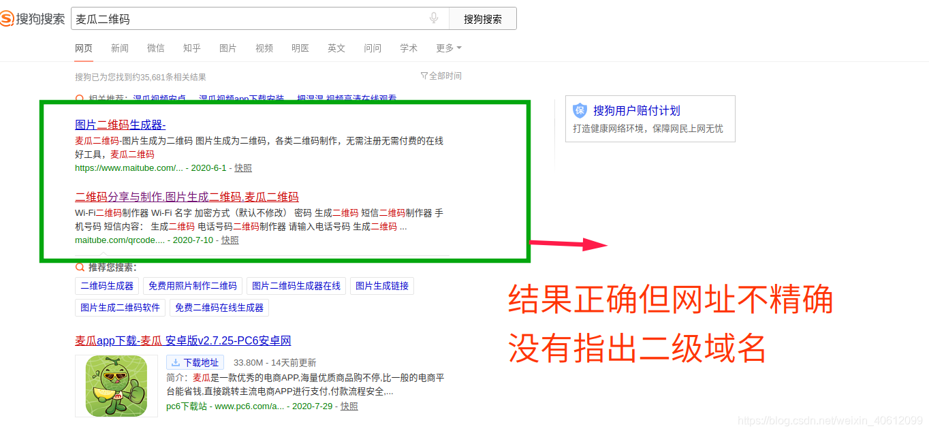
Task: Click the shield 保 icon
Action: 580,110
